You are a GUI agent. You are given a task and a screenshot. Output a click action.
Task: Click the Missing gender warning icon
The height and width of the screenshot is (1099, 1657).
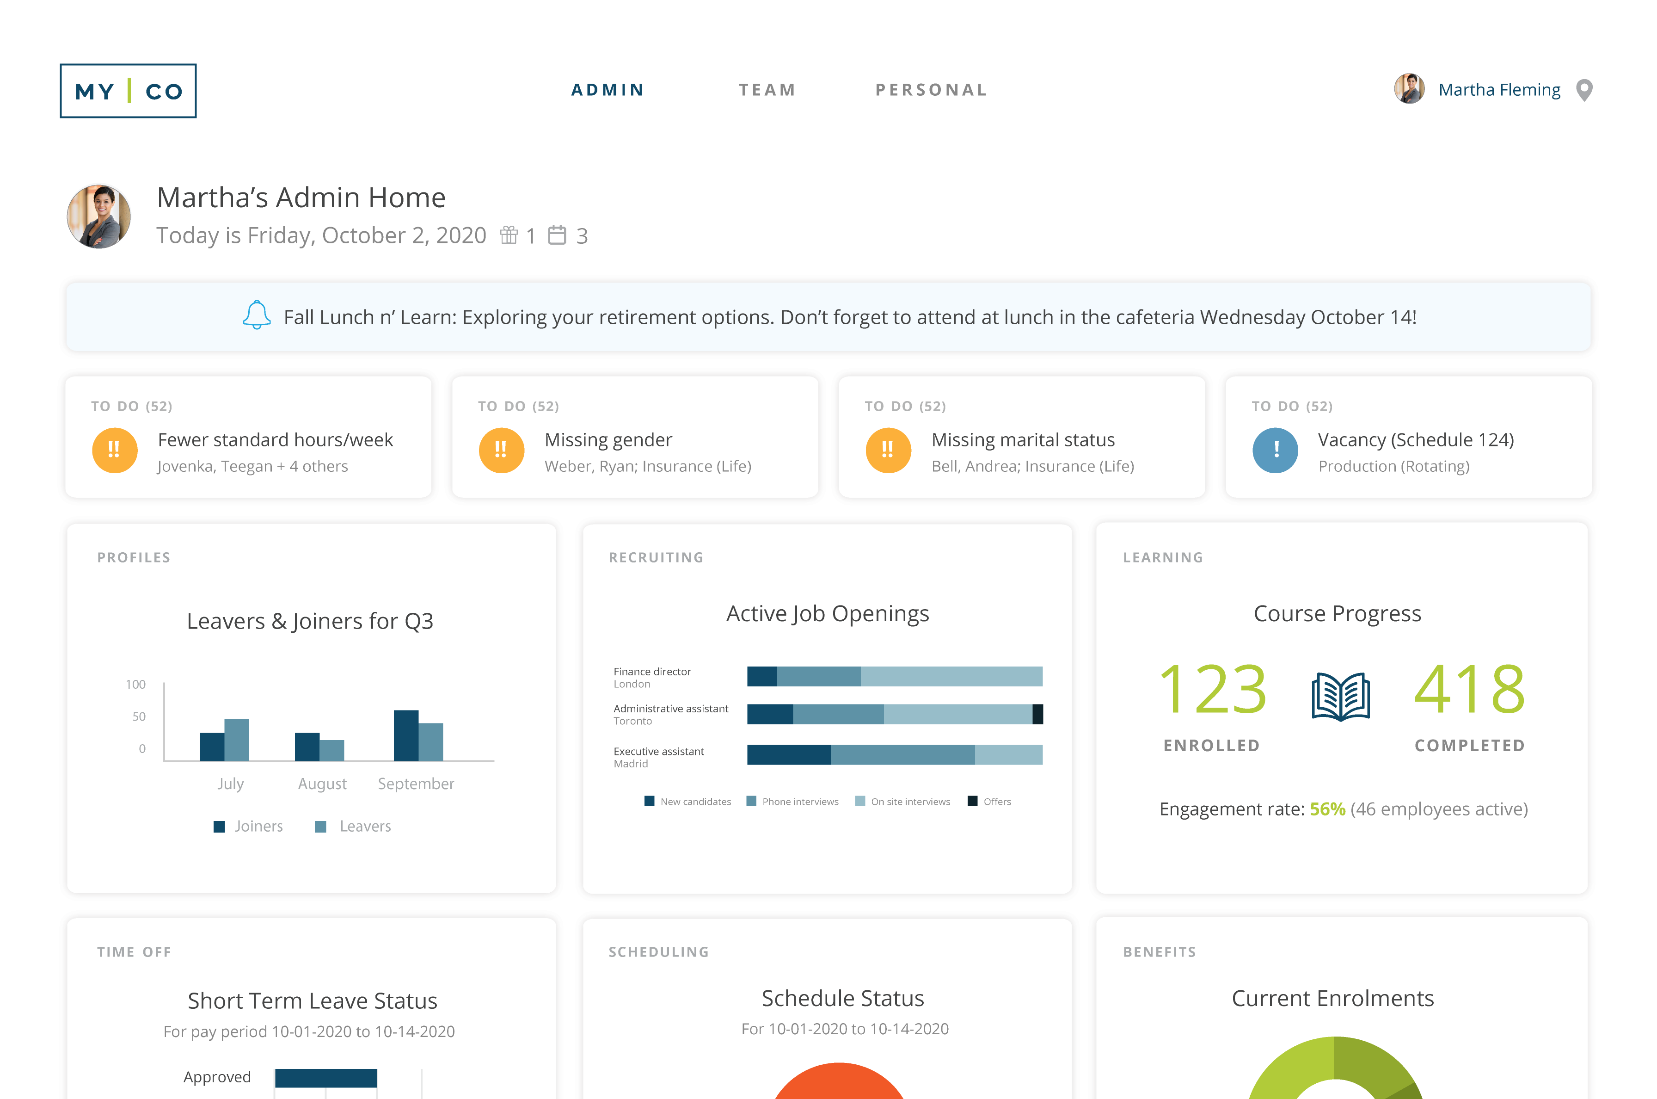coord(501,450)
